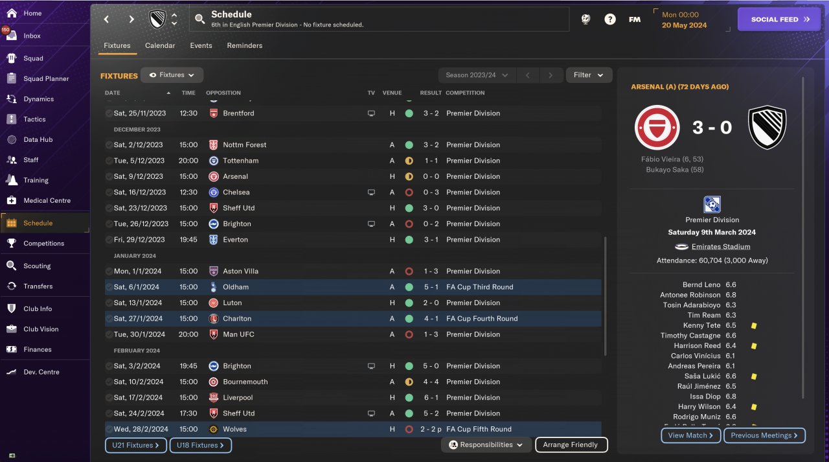The image size is (829, 462).
Task: Toggle the circle marker for Tottenham fixture
Action: click(109, 161)
